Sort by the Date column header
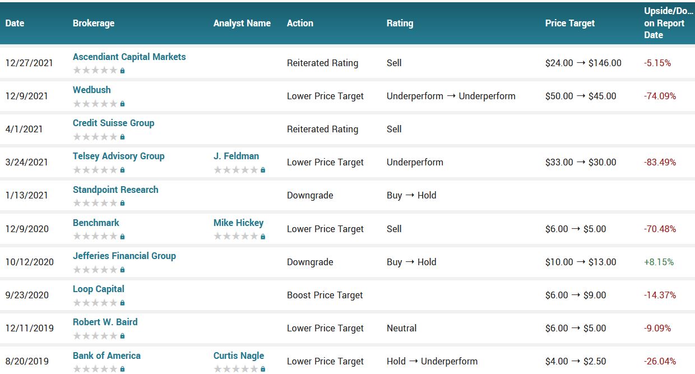The image size is (695, 374). 15,24
